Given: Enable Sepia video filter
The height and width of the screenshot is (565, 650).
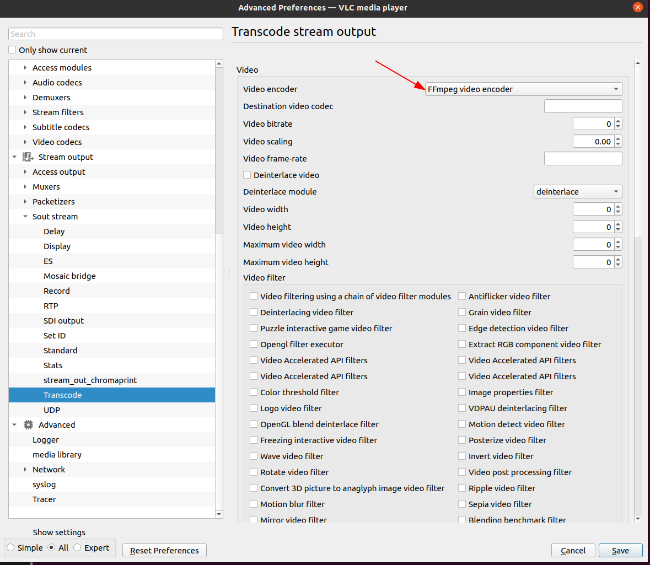Looking at the screenshot, I should pyautogui.click(x=462, y=504).
